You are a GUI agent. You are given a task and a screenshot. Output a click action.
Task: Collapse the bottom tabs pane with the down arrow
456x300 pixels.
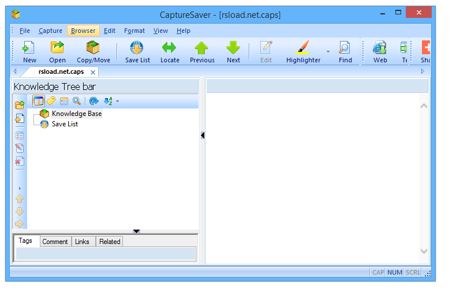pos(136,231)
